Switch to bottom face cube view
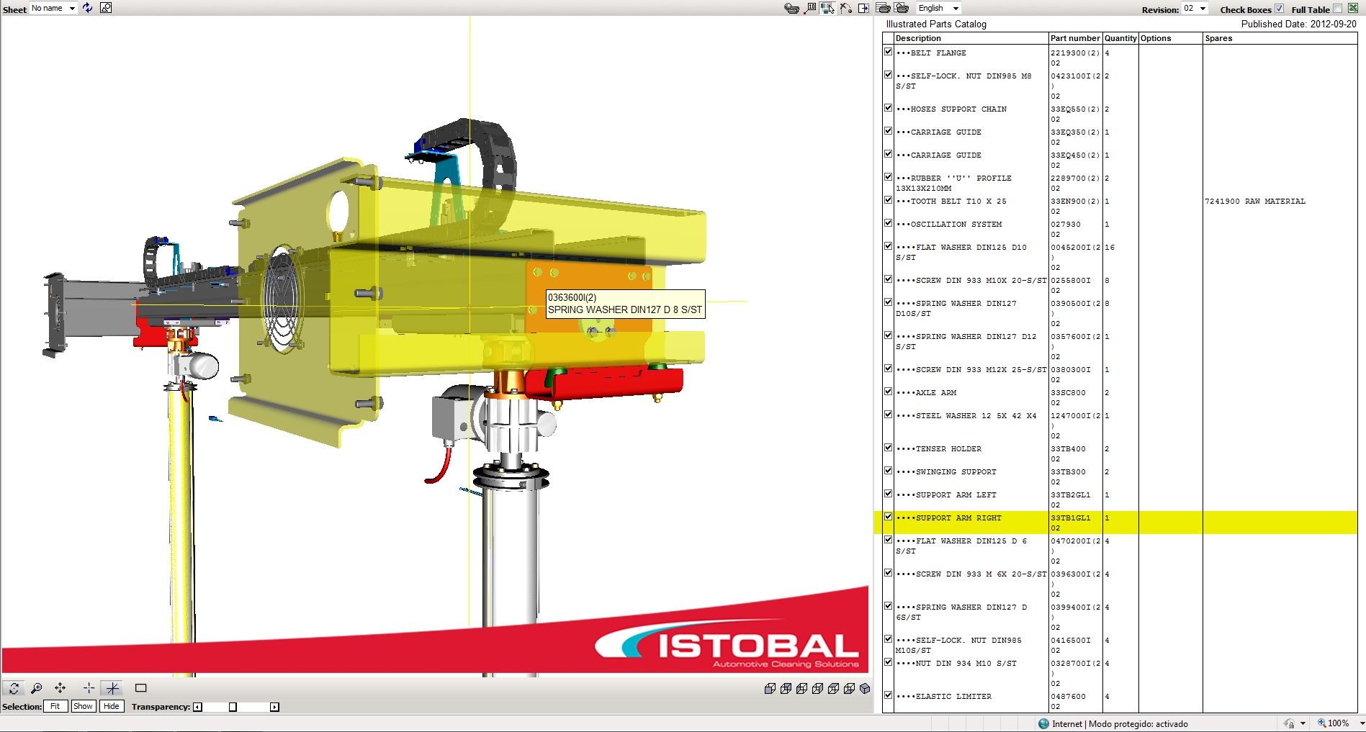 click(849, 689)
